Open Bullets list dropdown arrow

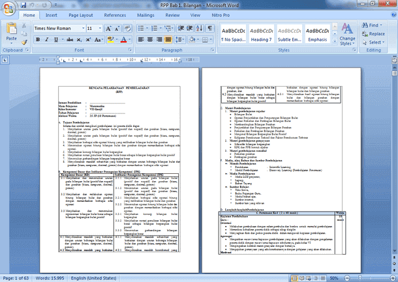click(147, 28)
